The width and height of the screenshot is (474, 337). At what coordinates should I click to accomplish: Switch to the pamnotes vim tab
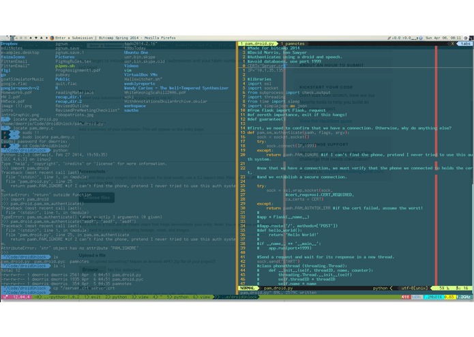click(x=293, y=44)
